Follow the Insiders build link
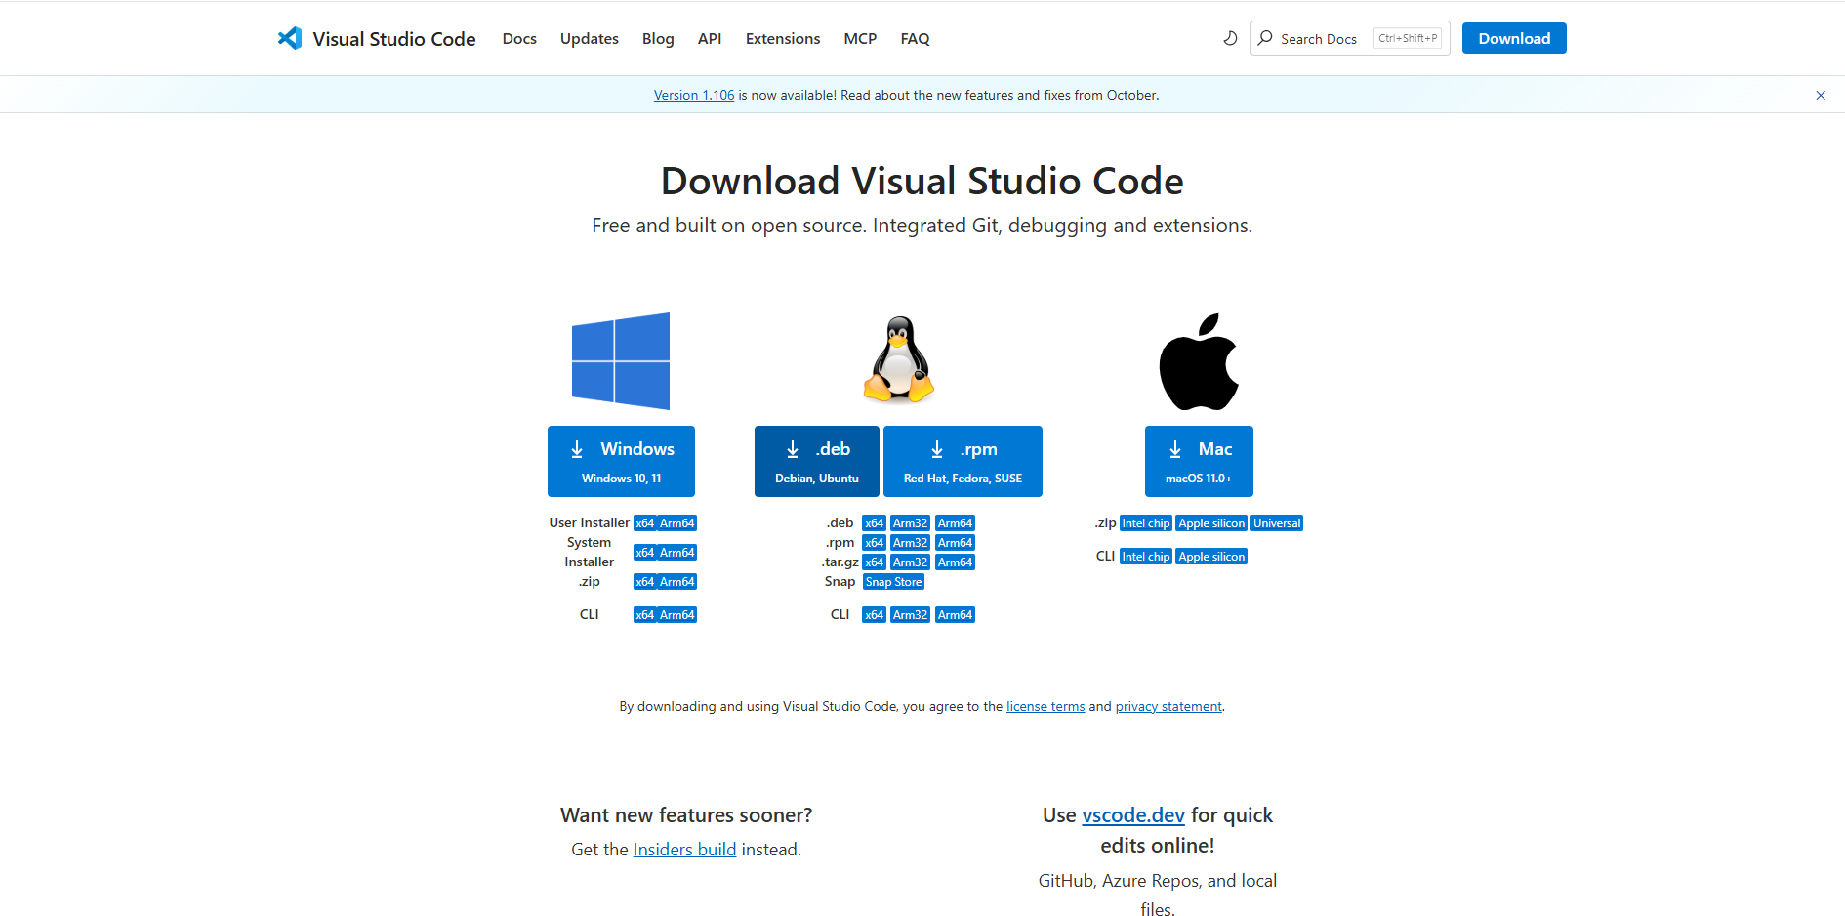The height and width of the screenshot is (916, 1845). tap(684, 850)
